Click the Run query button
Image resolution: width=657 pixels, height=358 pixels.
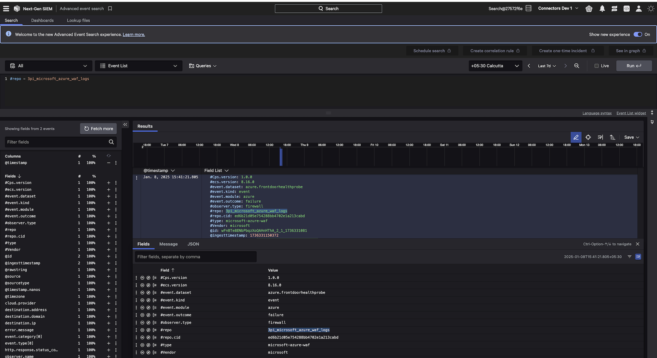pos(634,66)
